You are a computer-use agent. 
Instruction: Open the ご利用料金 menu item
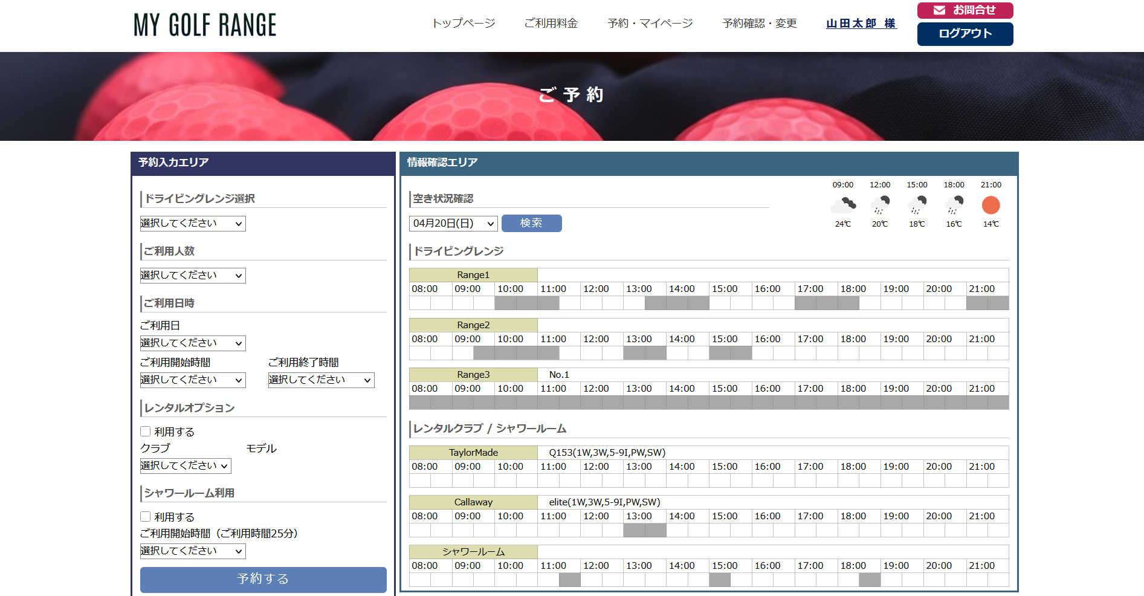[x=551, y=24]
